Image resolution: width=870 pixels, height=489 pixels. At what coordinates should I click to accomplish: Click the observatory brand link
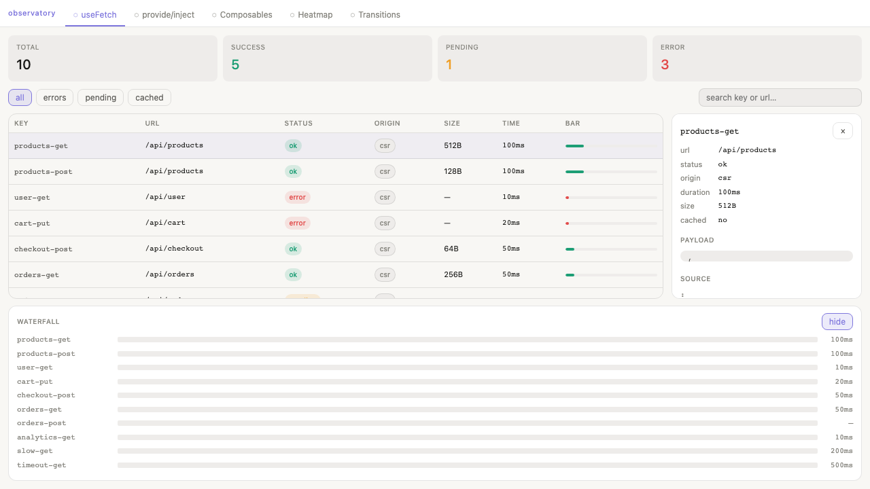pos(32,12)
